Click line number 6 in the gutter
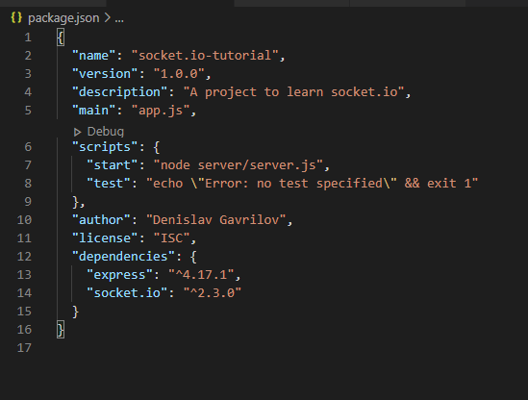 click(28, 147)
